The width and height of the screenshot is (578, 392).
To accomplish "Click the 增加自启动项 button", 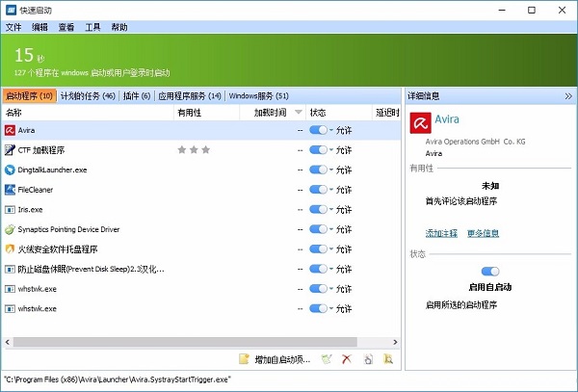I will click(x=275, y=359).
